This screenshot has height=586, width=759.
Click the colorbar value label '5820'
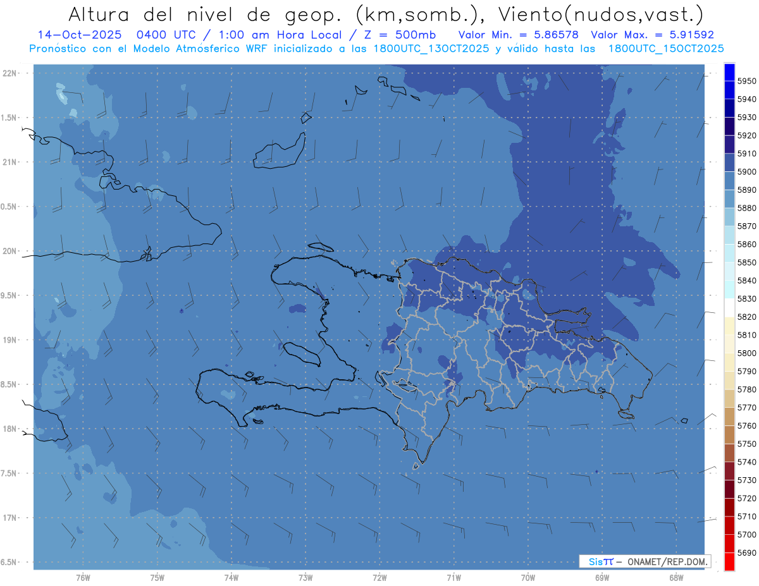(746, 317)
